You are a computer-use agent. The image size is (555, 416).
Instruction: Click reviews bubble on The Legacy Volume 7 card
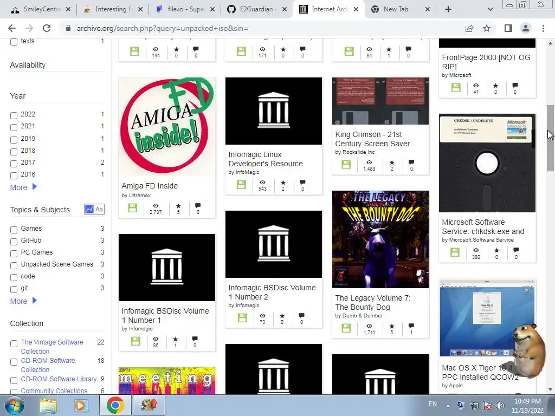(411, 326)
